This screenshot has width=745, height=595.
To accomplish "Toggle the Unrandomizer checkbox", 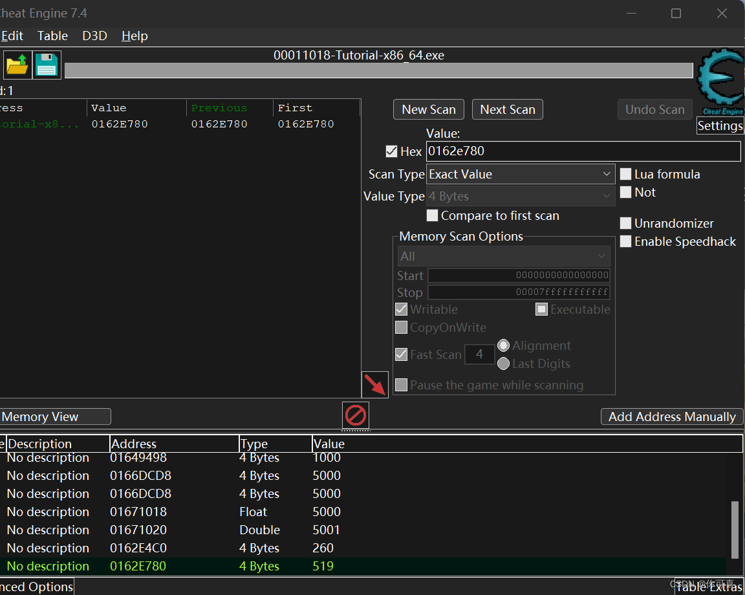I will point(626,223).
